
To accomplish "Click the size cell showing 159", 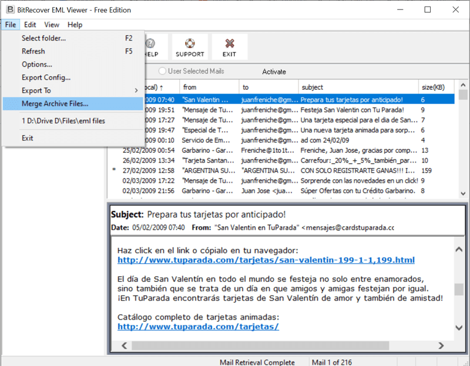I will point(427,171).
